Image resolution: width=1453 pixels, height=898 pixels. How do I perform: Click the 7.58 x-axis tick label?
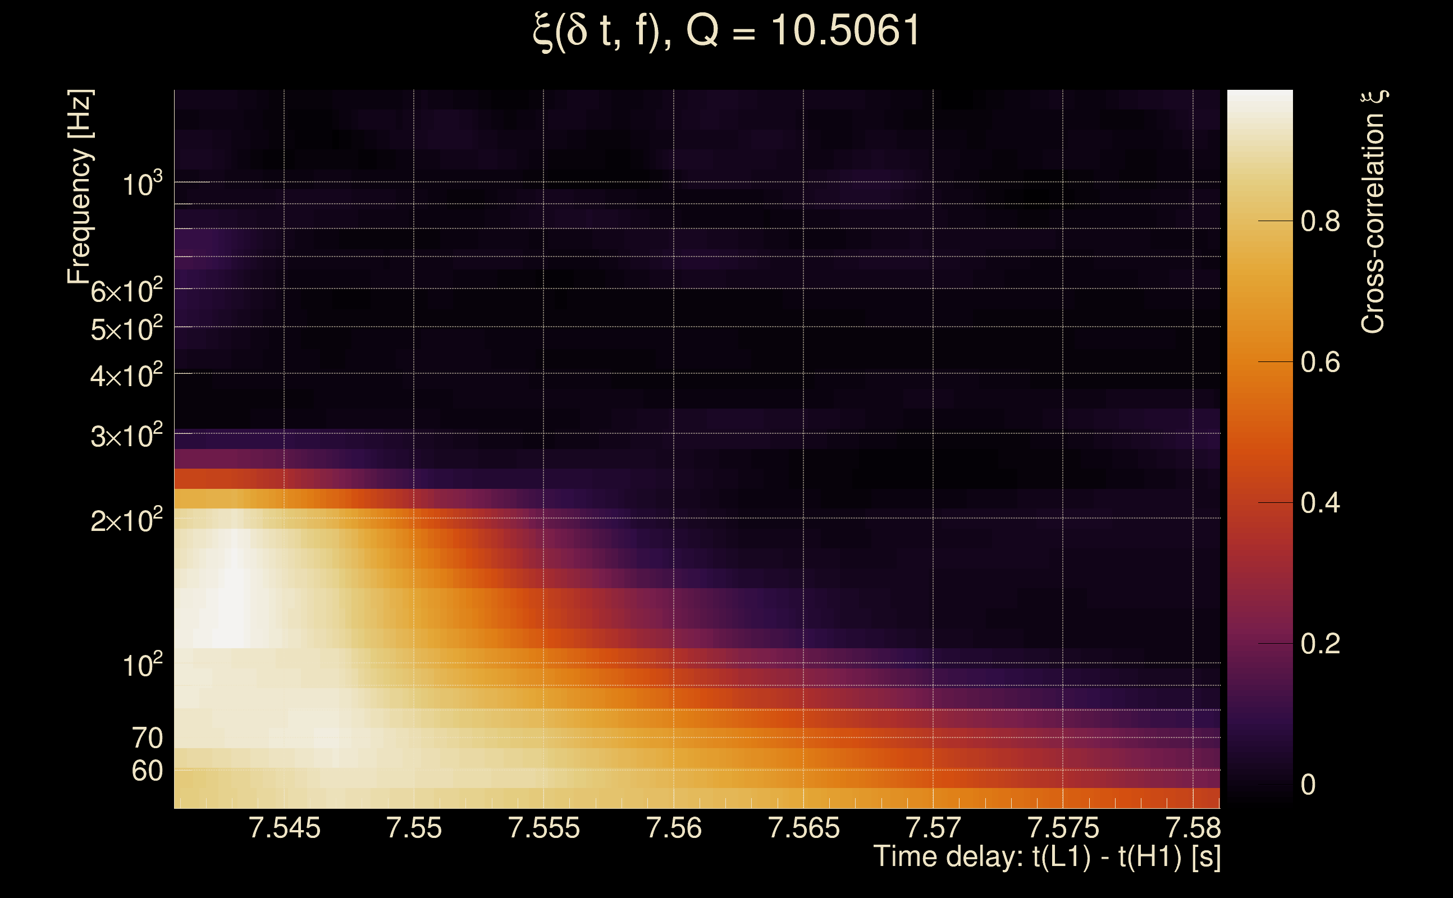1193,828
